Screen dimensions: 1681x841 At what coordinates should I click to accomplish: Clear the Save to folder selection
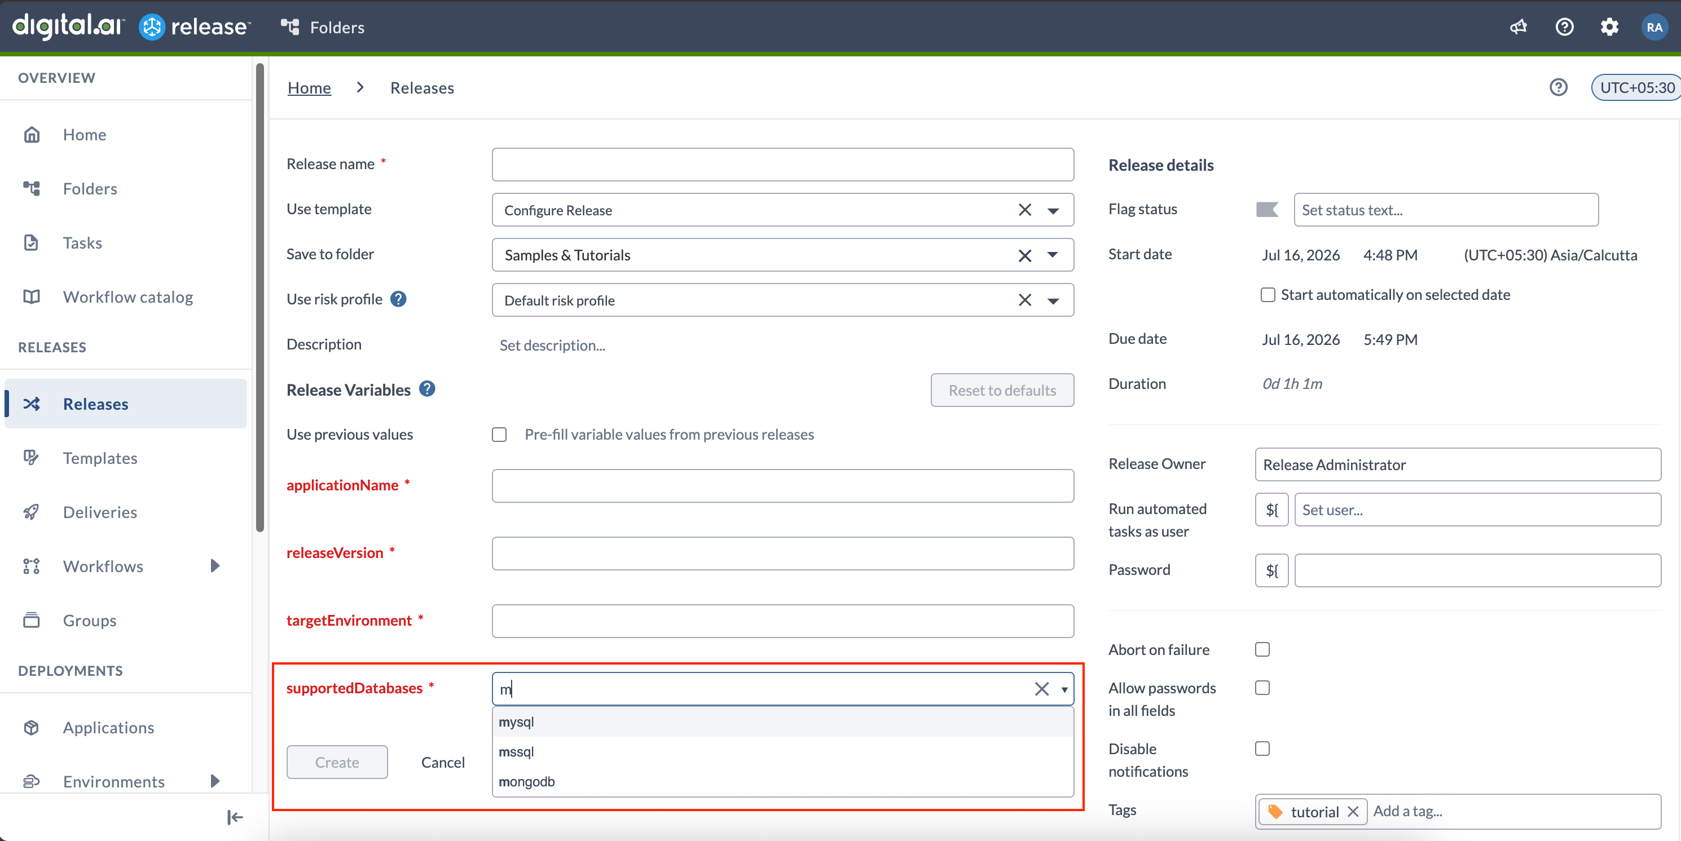(x=1024, y=255)
